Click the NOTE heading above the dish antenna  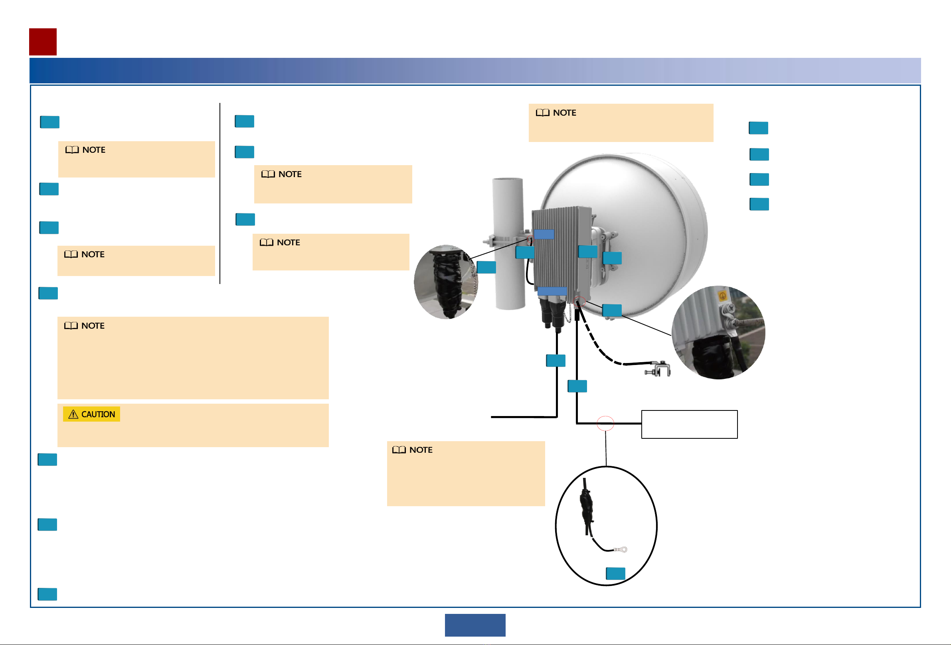pos(556,112)
